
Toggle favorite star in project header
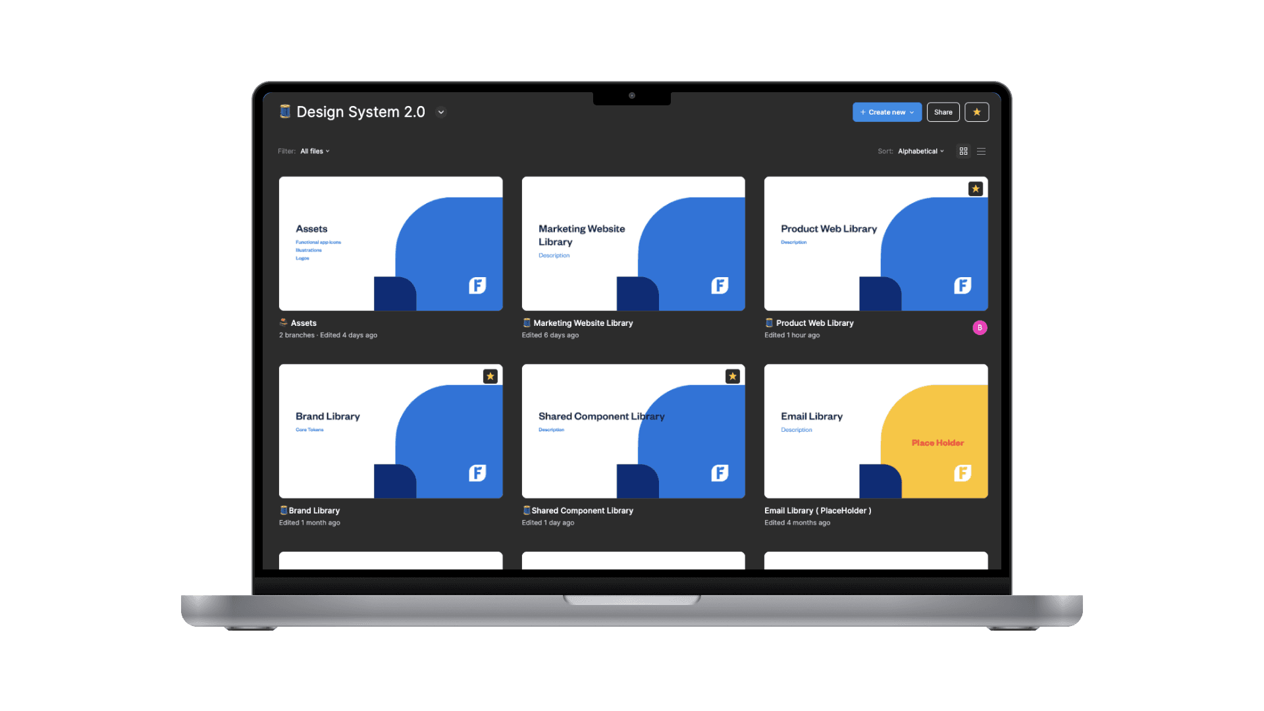pos(976,113)
